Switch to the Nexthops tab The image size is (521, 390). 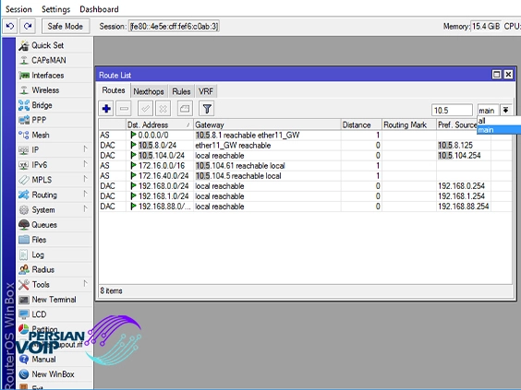click(149, 91)
